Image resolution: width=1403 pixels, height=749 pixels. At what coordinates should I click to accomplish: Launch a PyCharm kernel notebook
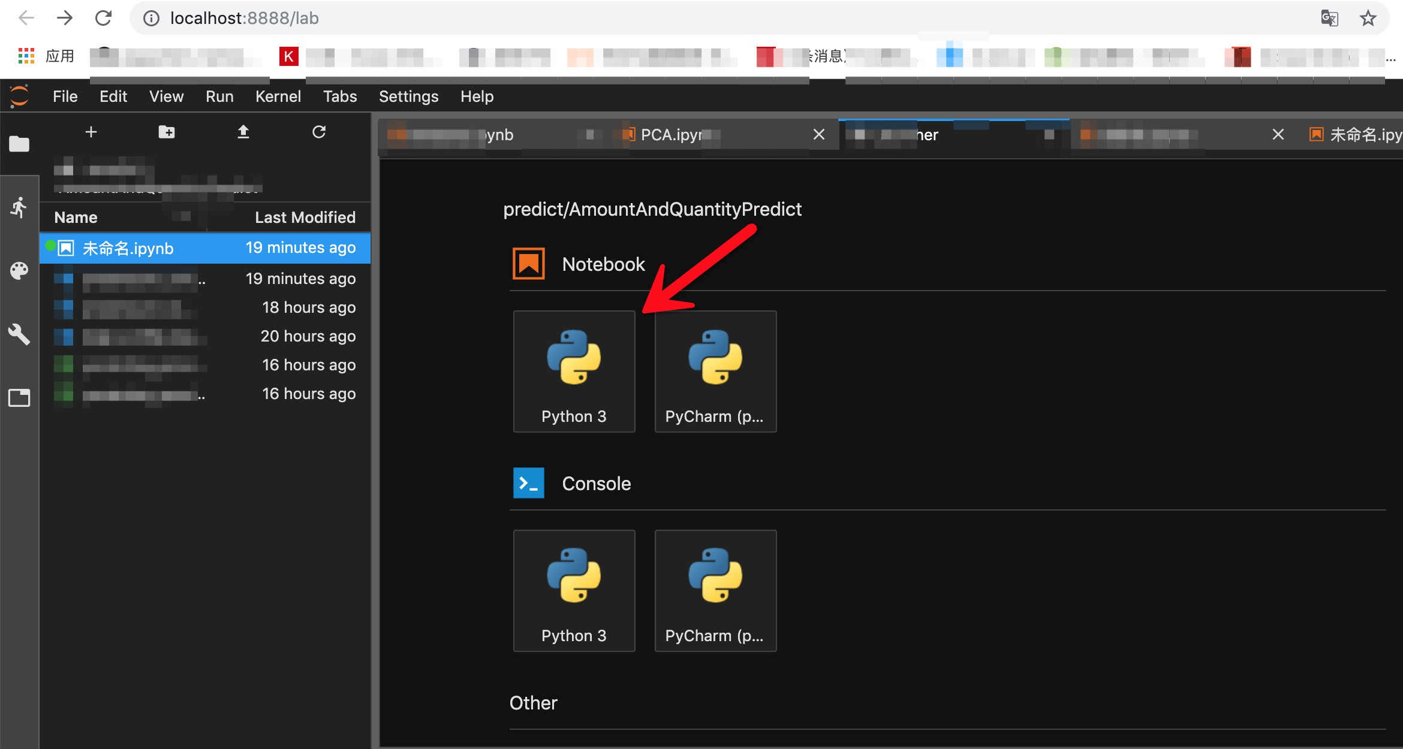tap(715, 371)
